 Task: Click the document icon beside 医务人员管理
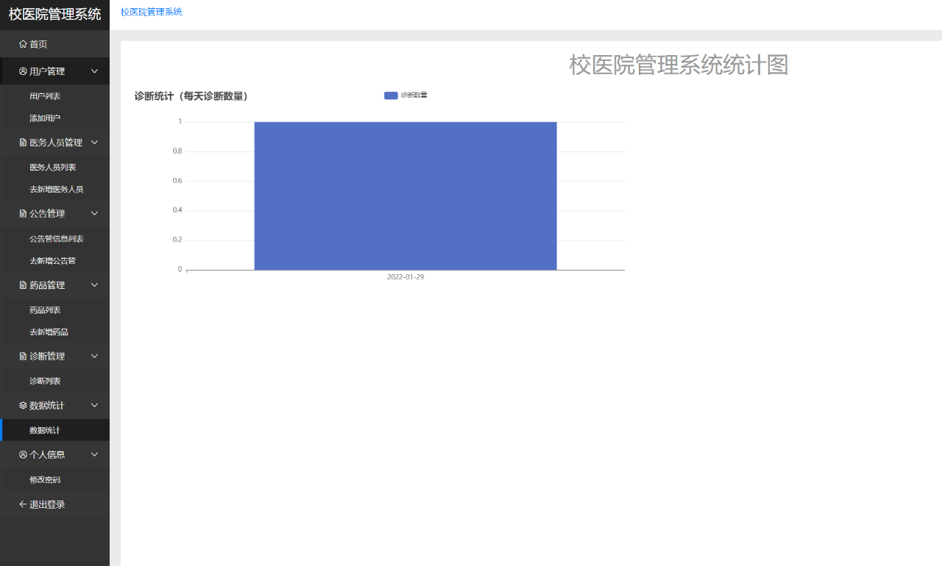(23, 143)
